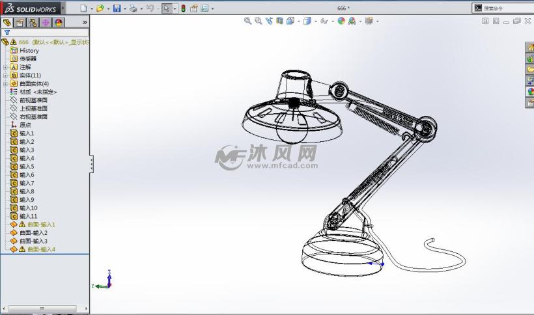The width and height of the screenshot is (534, 315).
Task: Open the Open-file dropdown arrow
Action: tap(108, 8)
